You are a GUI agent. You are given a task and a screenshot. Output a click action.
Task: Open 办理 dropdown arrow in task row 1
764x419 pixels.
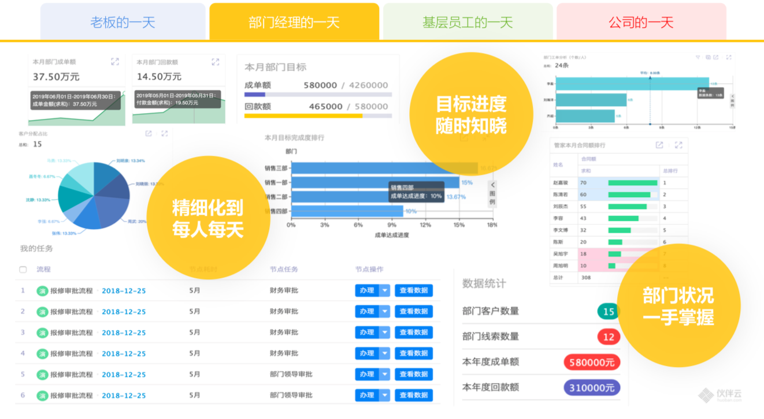tap(385, 290)
